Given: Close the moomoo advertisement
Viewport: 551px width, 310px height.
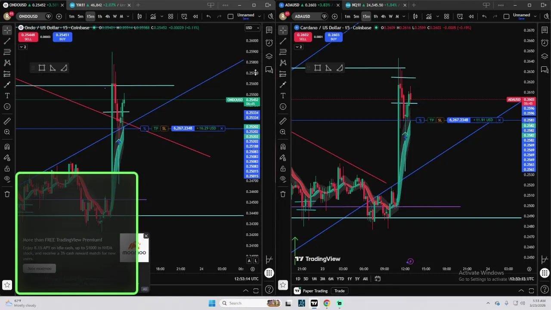Looking at the screenshot, I should click(x=146, y=236).
